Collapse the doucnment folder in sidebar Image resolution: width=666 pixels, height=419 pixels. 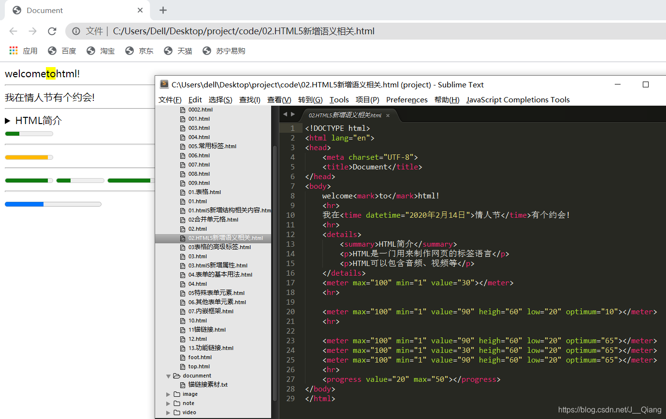click(168, 376)
